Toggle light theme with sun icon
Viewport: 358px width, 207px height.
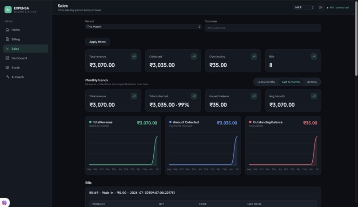321,8
